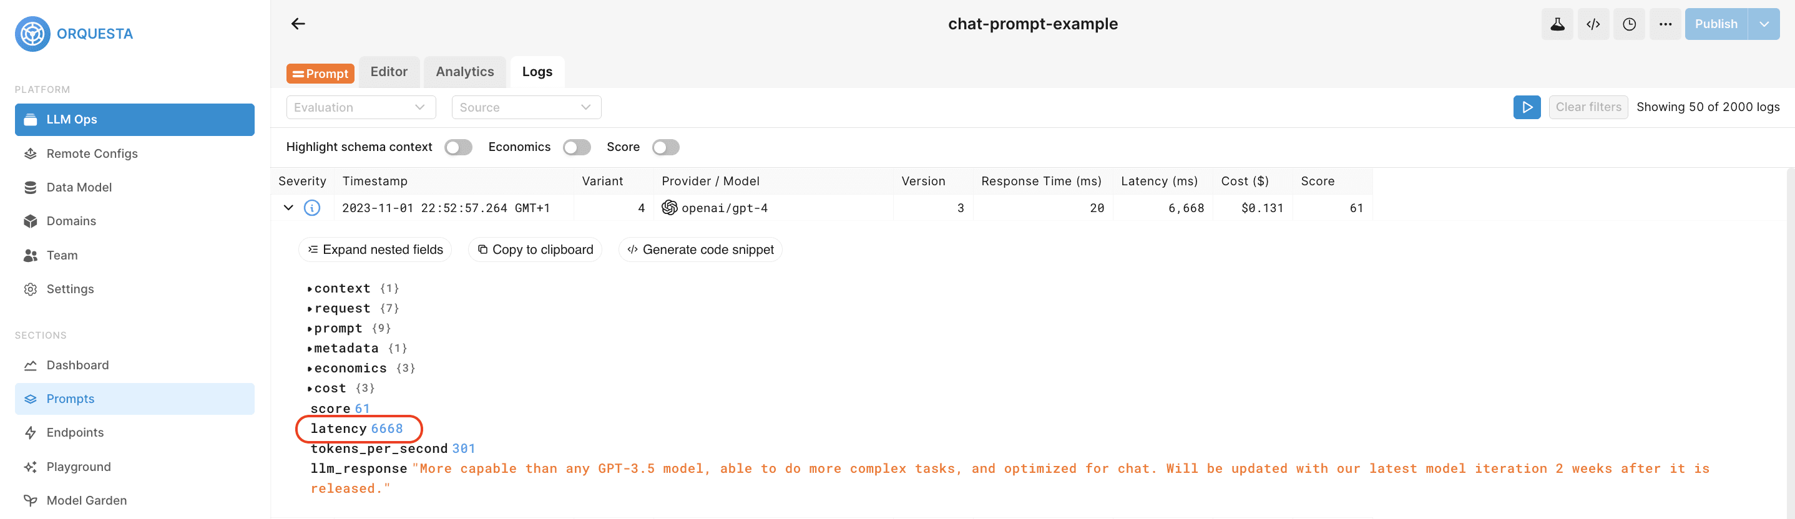Open LLM Ops in sidebar
This screenshot has height=519, width=1795.
pos(134,120)
